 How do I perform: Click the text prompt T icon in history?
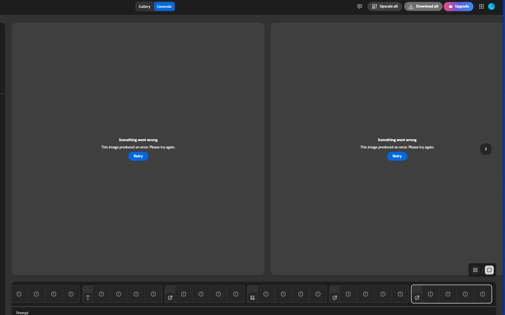pyautogui.click(x=88, y=298)
